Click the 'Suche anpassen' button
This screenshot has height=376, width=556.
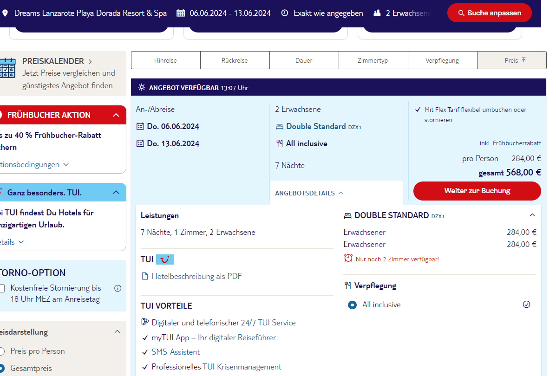point(489,13)
